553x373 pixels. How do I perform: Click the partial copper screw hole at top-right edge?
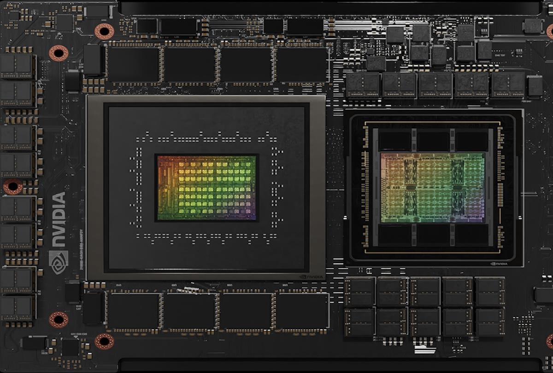(x=550, y=31)
